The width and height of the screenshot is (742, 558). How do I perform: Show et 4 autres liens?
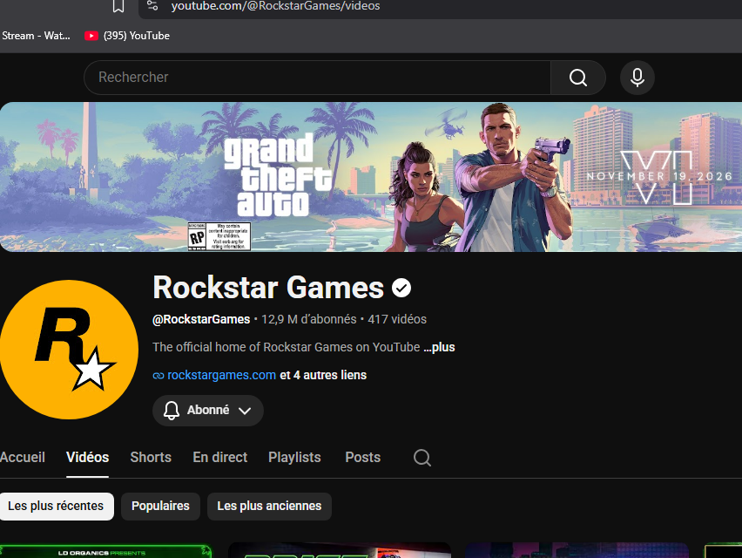323,375
